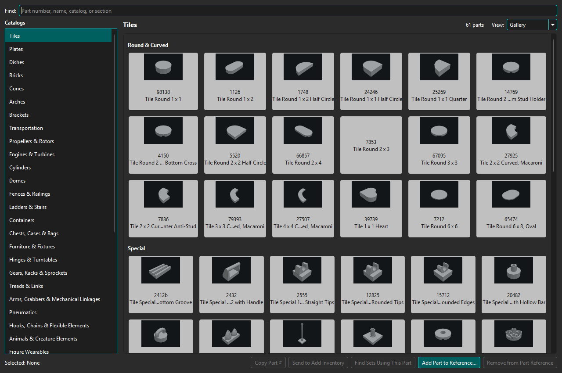Pick part 66857 Tile Round 2 x 4
The height and width of the screenshot is (373, 562).
pos(303,145)
